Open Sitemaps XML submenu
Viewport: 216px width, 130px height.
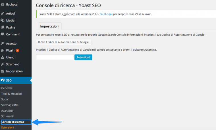[10, 105]
